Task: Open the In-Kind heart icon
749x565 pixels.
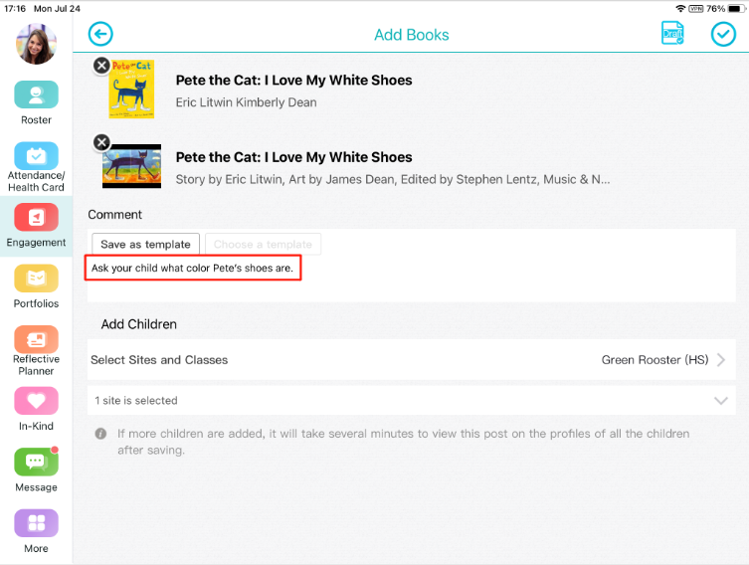Action: [36, 400]
